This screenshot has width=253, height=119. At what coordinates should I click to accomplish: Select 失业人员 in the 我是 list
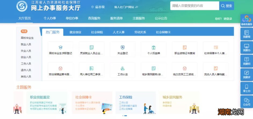pyautogui.click(x=26, y=51)
